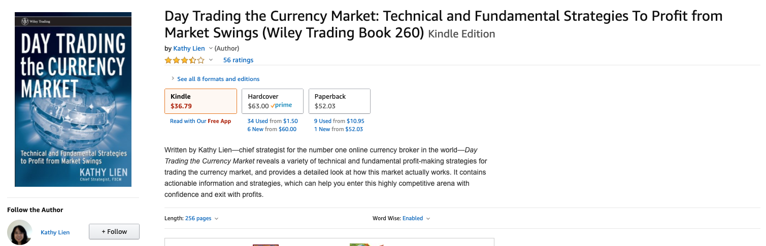The width and height of the screenshot is (766, 246).
Task: Select the Hardcover format option
Action: [272, 101]
